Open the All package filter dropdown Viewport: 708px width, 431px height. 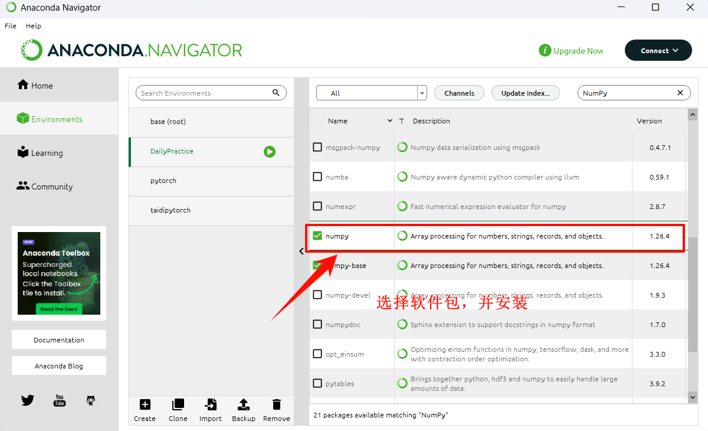372,93
